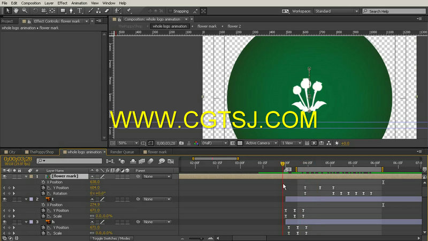Viewport: 428px width, 241px height.
Task: Toggle scale constrain link on layer t
Action: pos(92,216)
